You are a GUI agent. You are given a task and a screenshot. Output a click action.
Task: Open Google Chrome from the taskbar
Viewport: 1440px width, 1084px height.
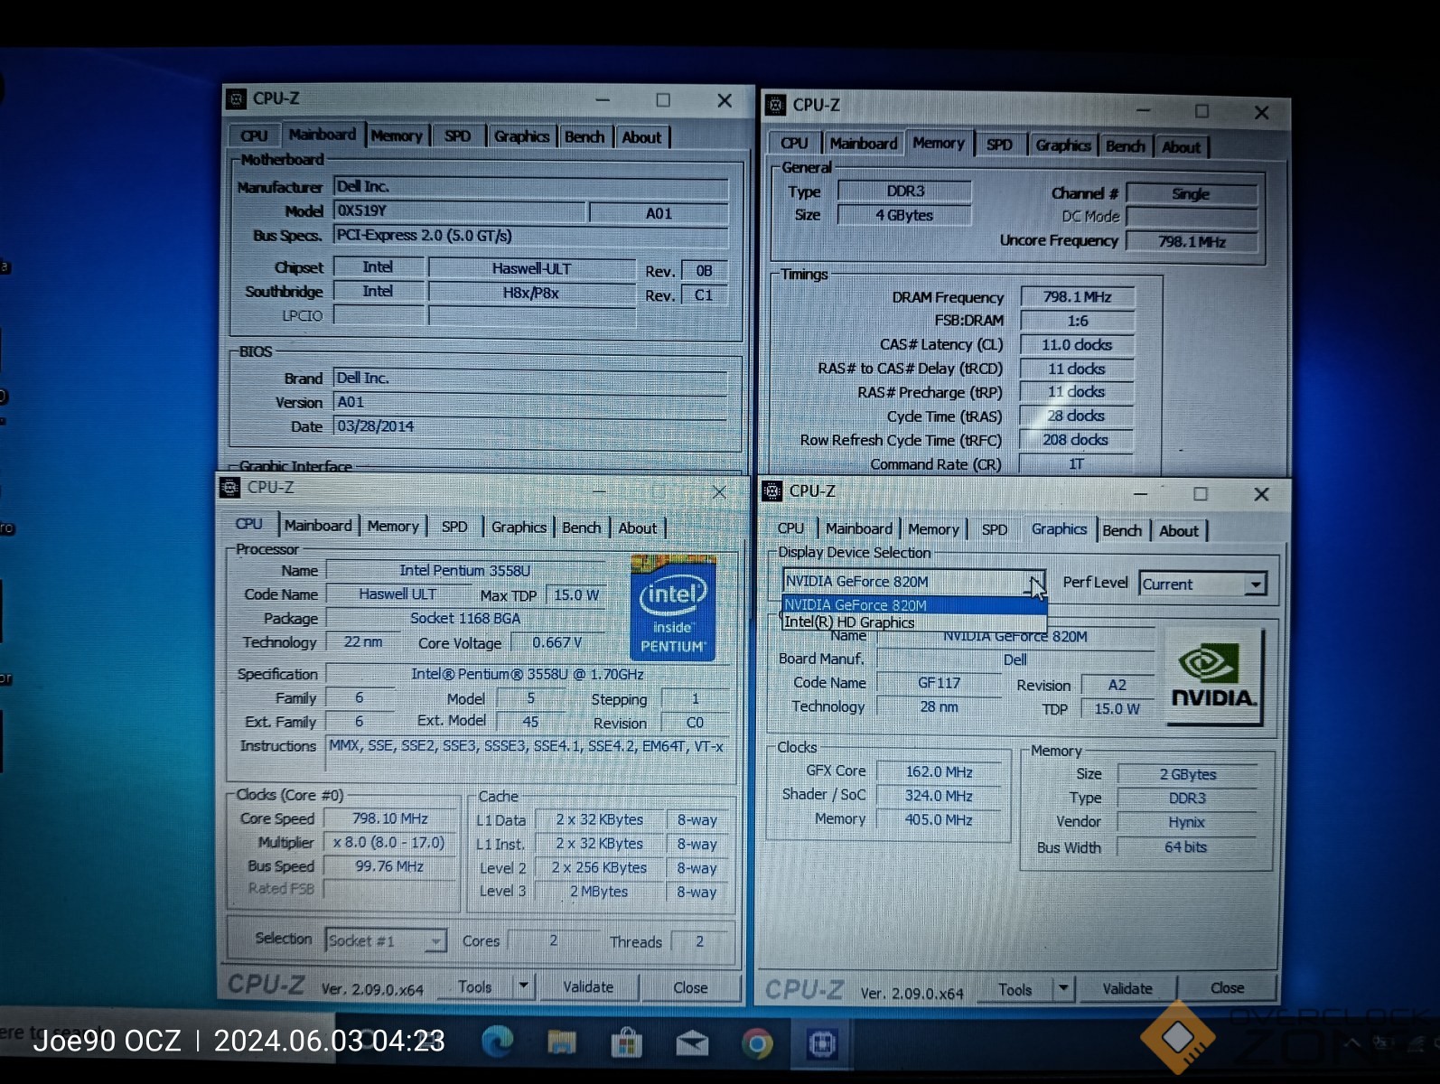(x=757, y=1044)
